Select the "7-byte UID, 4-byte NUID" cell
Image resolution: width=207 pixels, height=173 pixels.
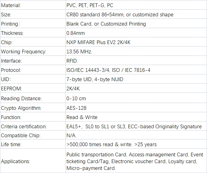[x=95, y=79]
